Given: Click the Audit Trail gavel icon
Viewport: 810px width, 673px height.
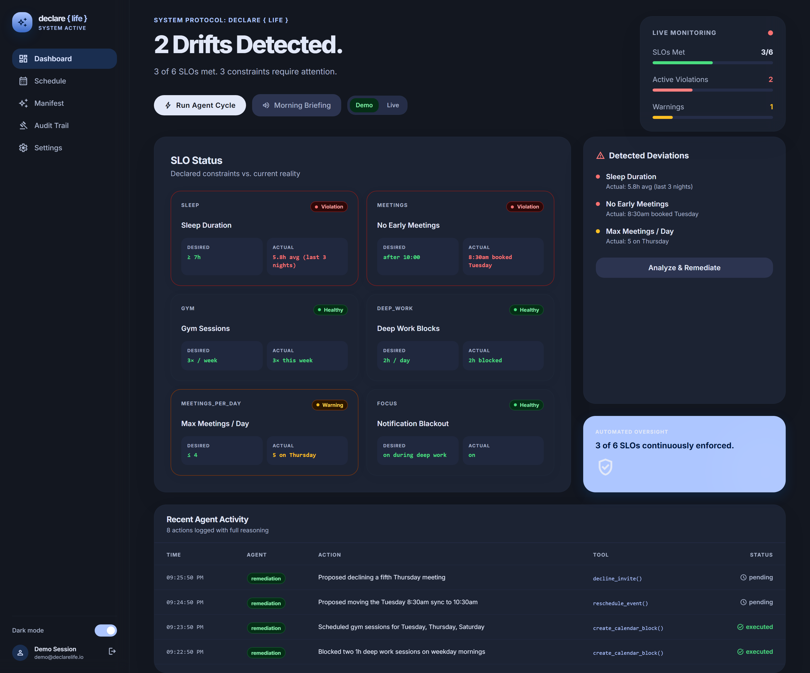Looking at the screenshot, I should pyautogui.click(x=23, y=126).
